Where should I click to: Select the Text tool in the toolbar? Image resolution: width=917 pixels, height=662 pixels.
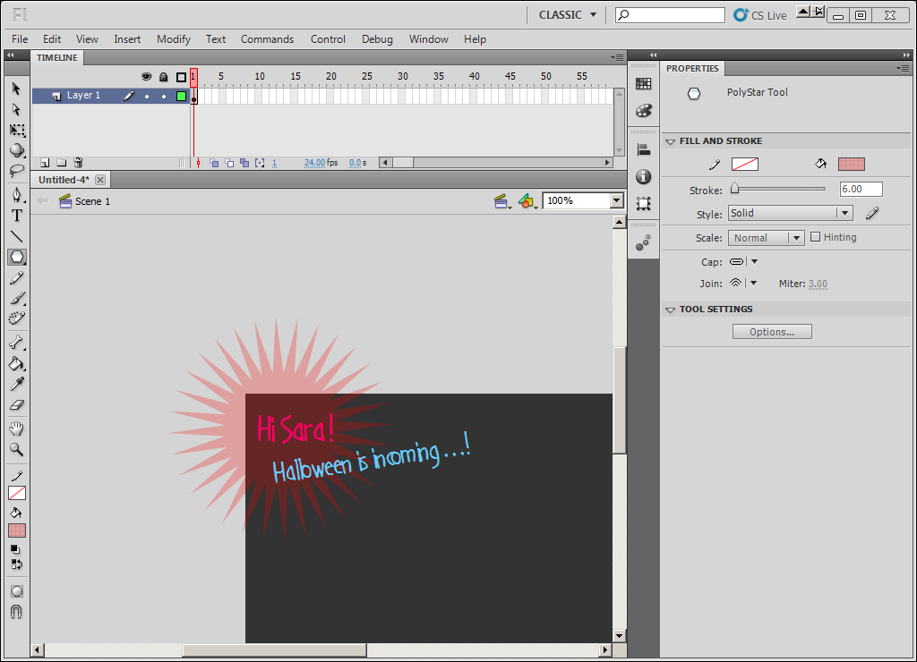(x=17, y=216)
